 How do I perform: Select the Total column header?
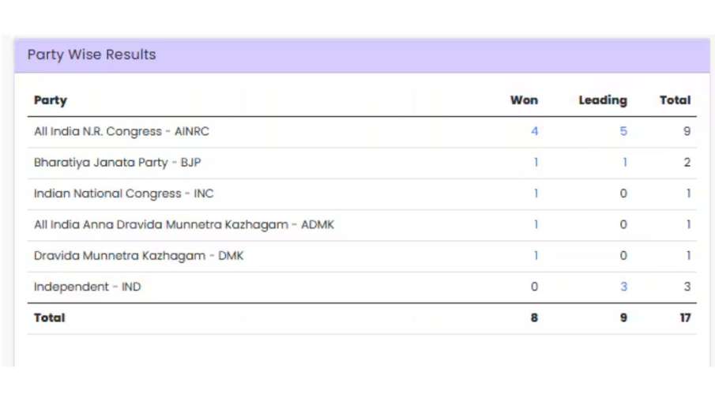675,100
